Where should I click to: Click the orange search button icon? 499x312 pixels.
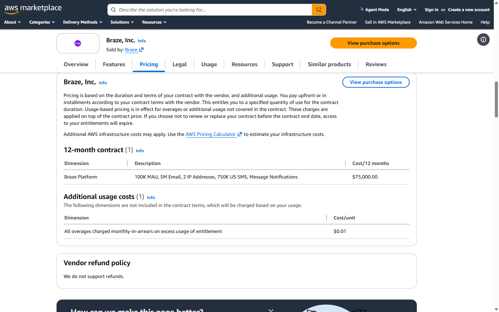tap(319, 10)
